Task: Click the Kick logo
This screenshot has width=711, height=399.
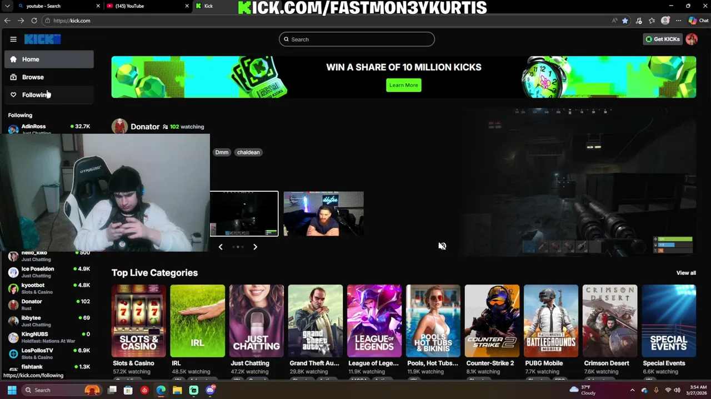Action: tap(42, 39)
